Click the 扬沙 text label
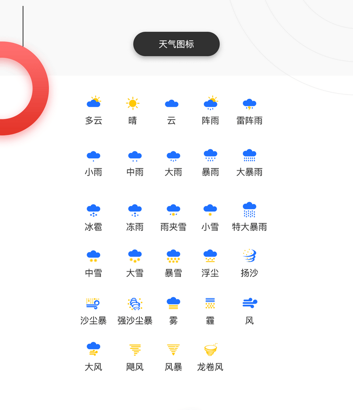353x410 pixels. (249, 273)
